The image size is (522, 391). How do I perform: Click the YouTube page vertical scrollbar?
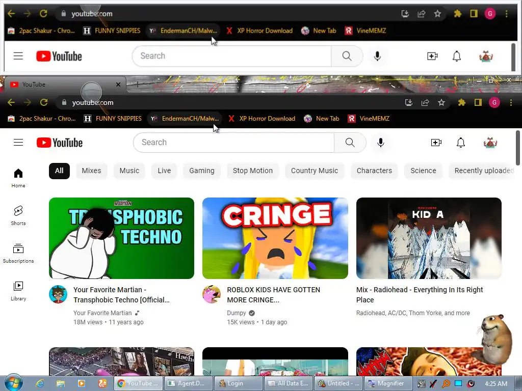tap(518, 148)
